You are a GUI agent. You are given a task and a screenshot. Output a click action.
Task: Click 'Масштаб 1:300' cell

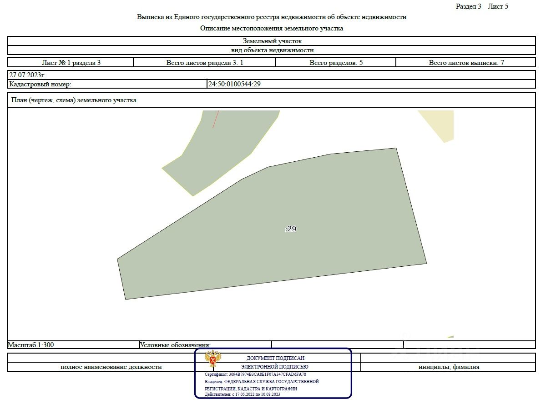pos(73,345)
